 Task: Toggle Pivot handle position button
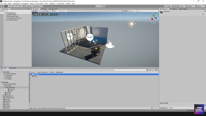click(29, 6)
